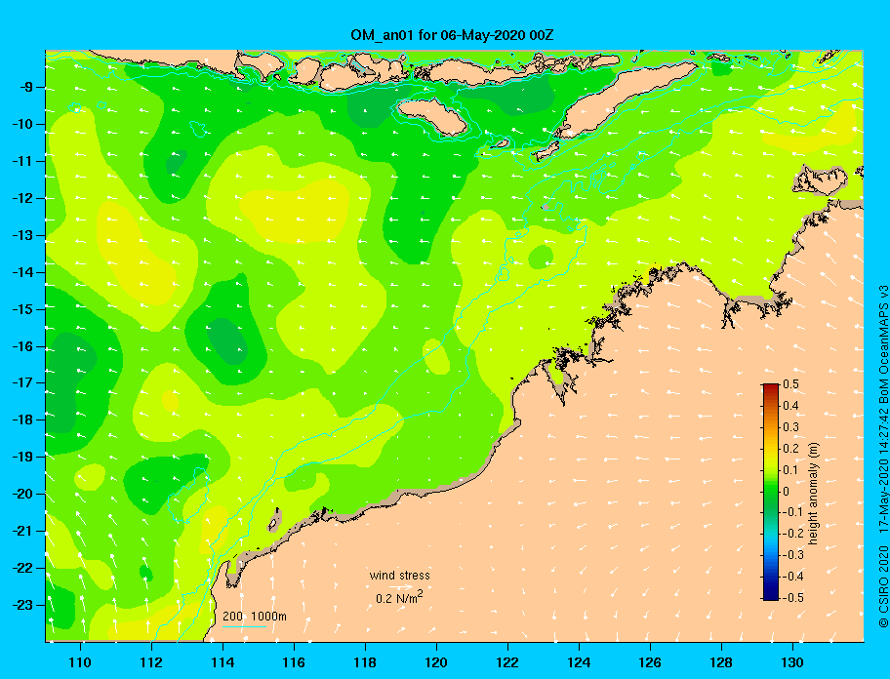This screenshot has width=890, height=679.
Task: Click latitude label -12
Action: point(23,198)
